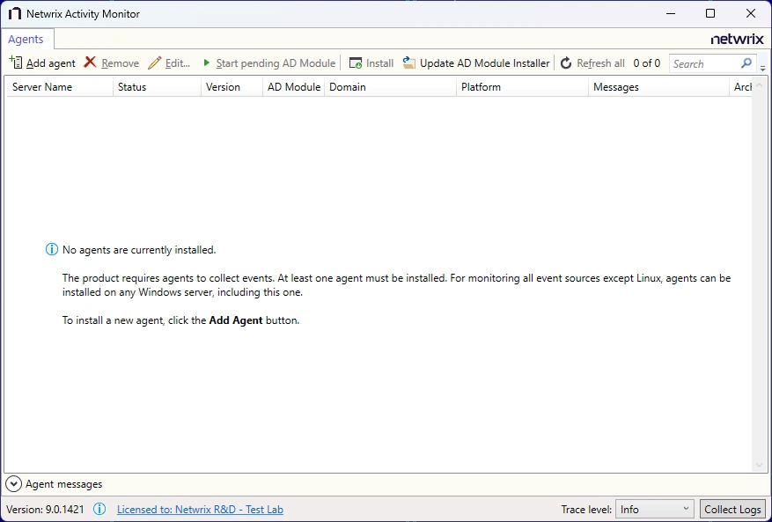Click the Update AD Module Installer icon
772x522 pixels.
click(407, 62)
